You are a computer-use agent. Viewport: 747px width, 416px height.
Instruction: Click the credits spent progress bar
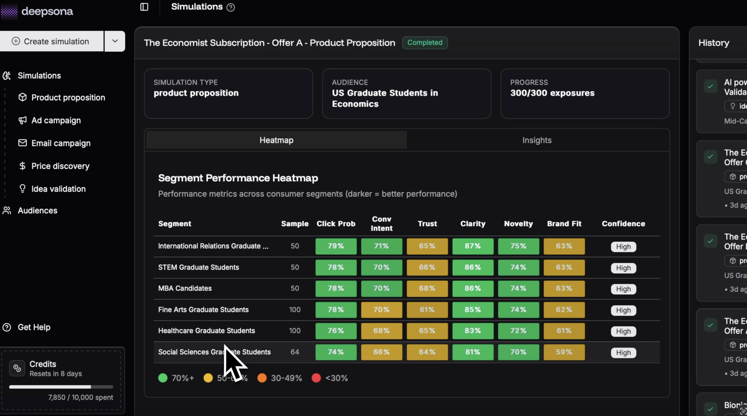61,387
